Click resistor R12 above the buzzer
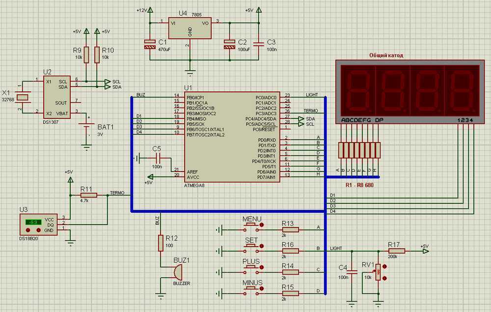The width and height of the screenshot is (491, 312). tap(160, 243)
